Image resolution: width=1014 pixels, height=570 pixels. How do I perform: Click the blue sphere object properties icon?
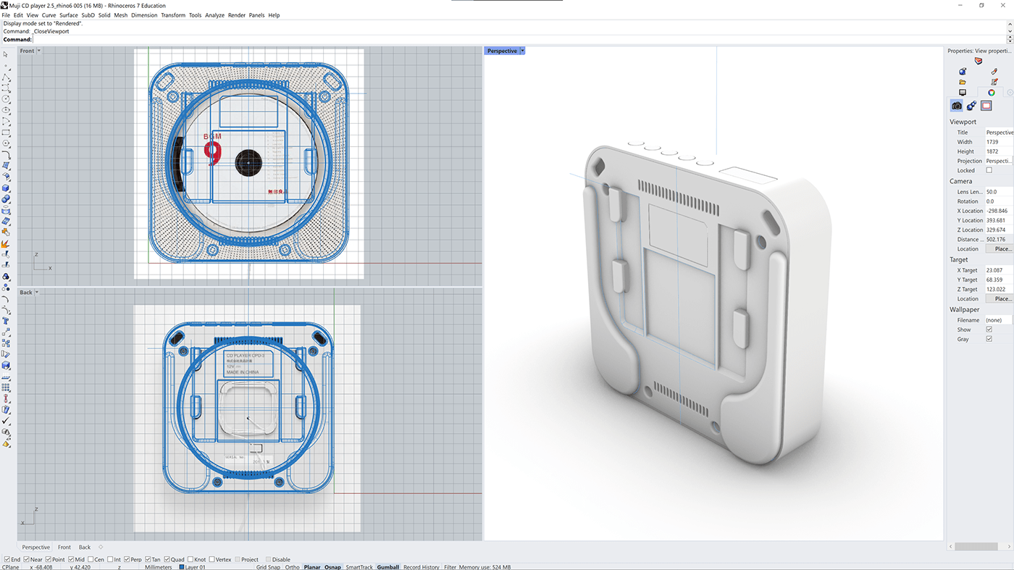coord(962,71)
